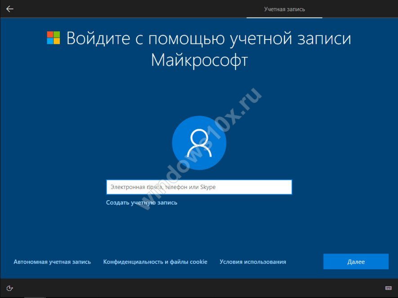Click the "Майкрософт" heading word
This screenshot has height=298, width=398.
point(199,60)
